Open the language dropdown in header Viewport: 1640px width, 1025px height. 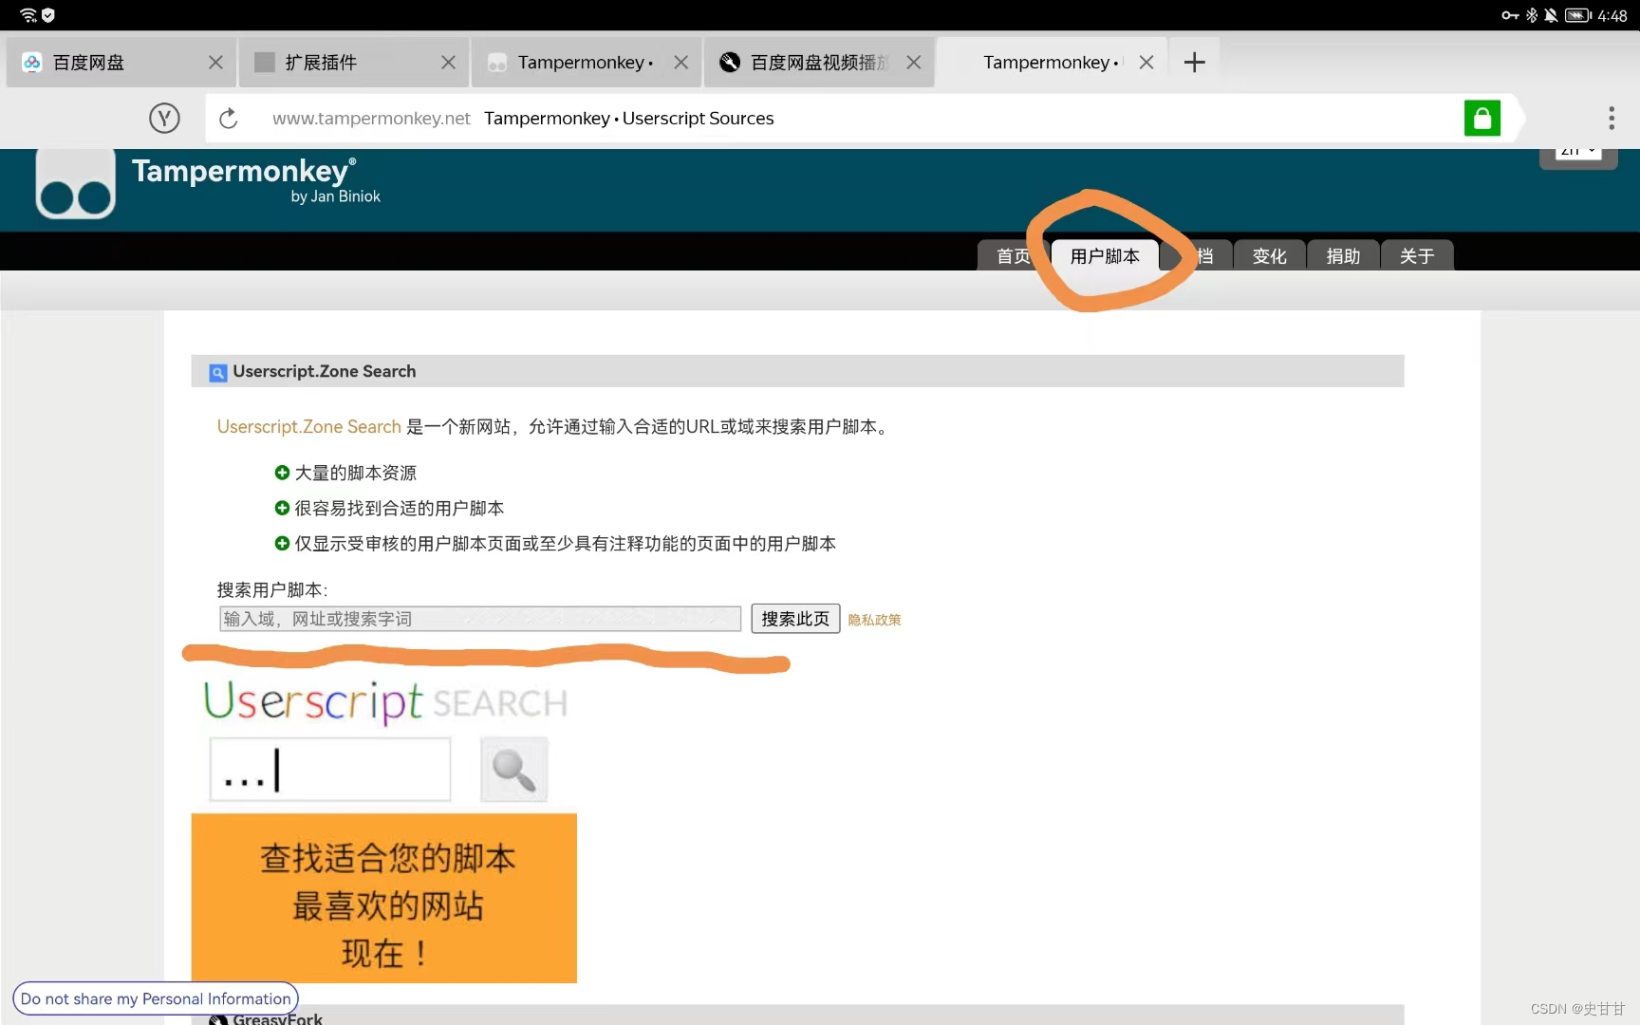(x=1577, y=154)
